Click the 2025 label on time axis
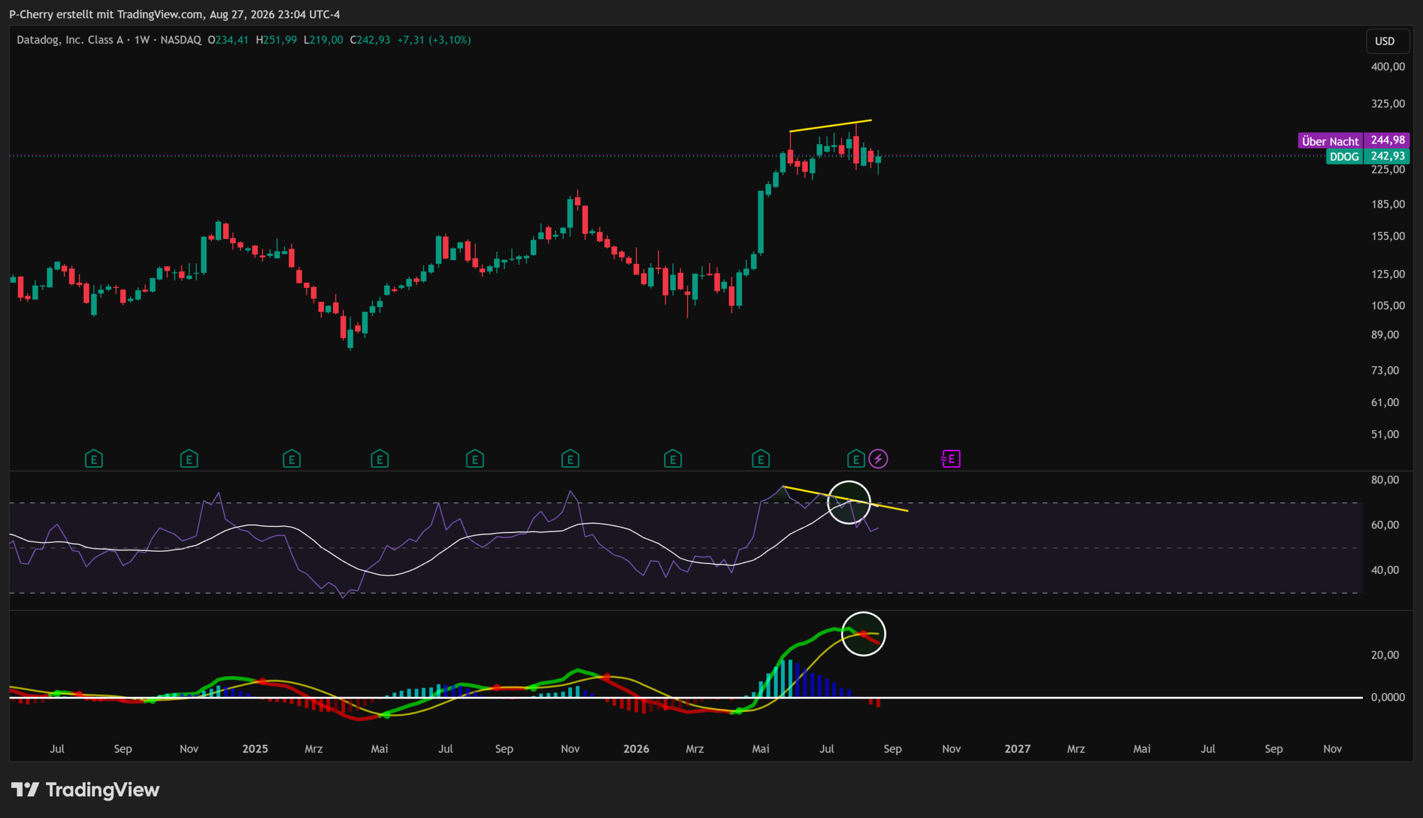 (x=255, y=749)
